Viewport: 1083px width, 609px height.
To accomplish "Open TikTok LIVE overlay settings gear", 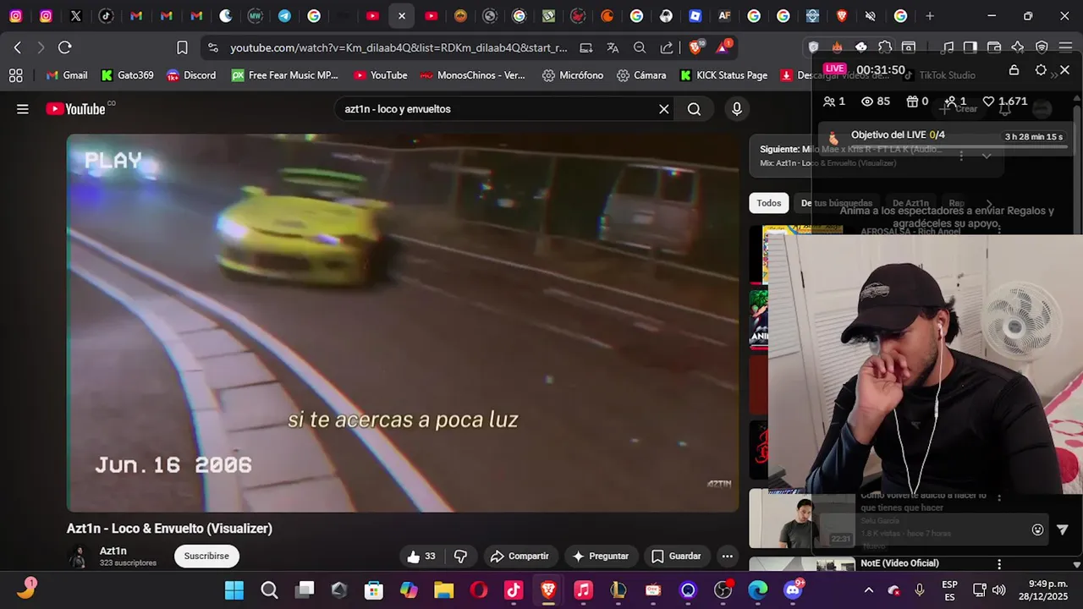I will pyautogui.click(x=1041, y=70).
